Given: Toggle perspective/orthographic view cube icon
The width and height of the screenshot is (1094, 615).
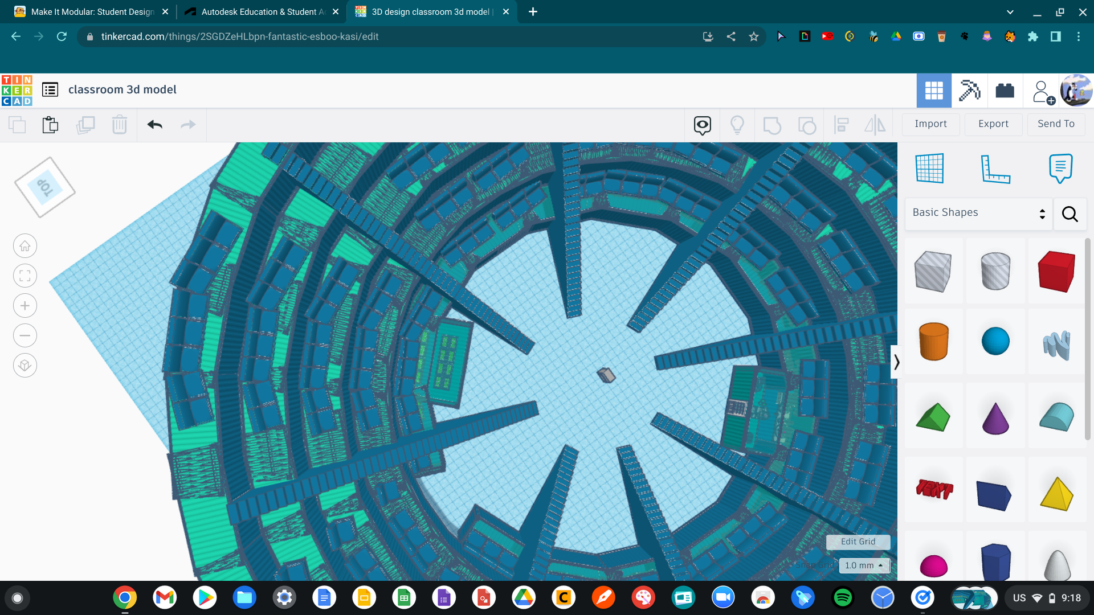Looking at the screenshot, I should click(x=25, y=366).
